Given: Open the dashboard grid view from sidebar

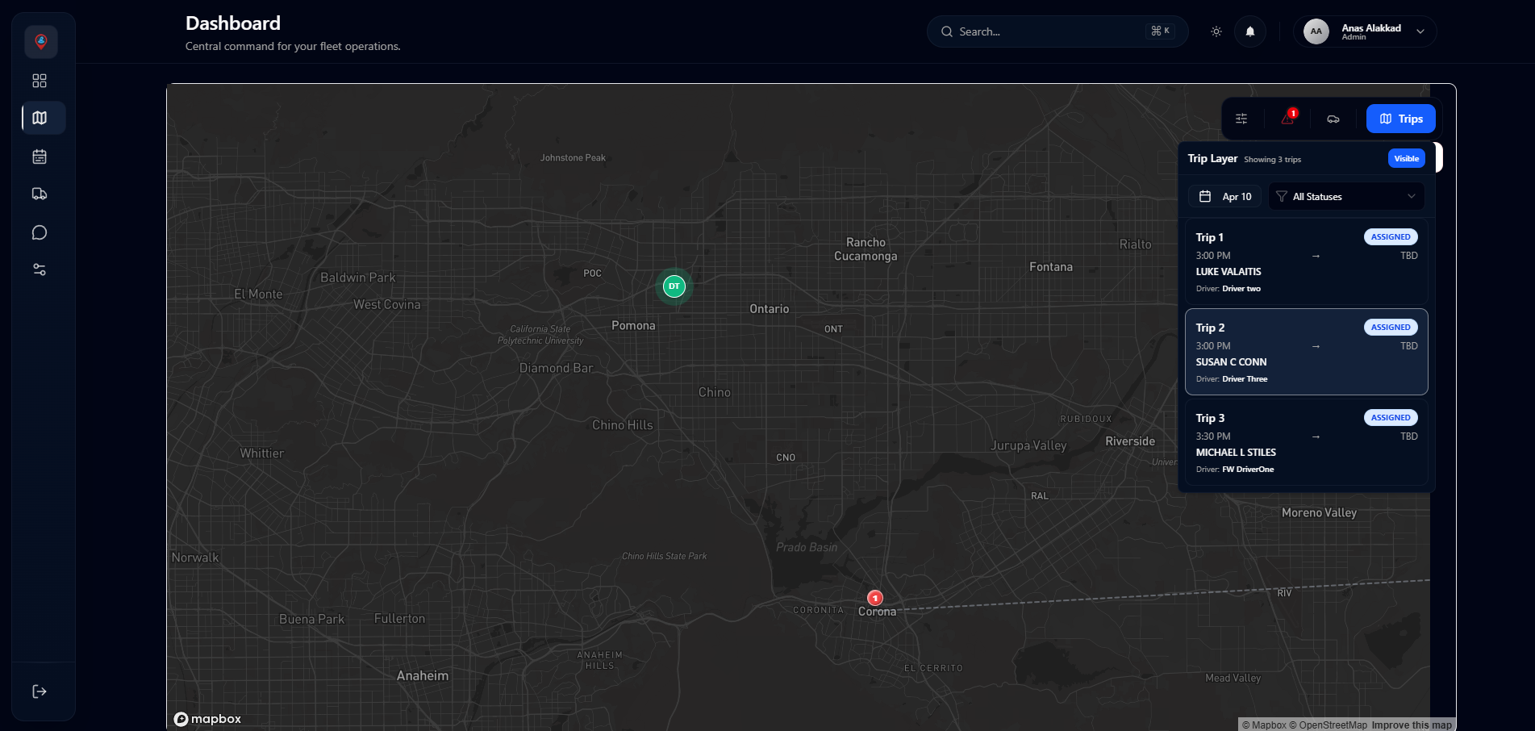Looking at the screenshot, I should point(39,81).
